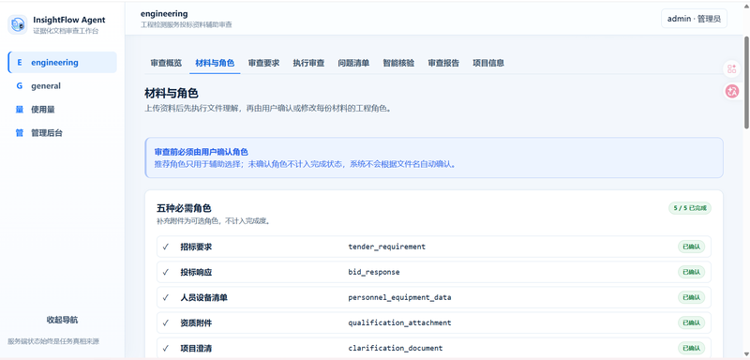Open 管理后台 in sidebar
The image size is (750, 360).
click(x=62, y=133)
